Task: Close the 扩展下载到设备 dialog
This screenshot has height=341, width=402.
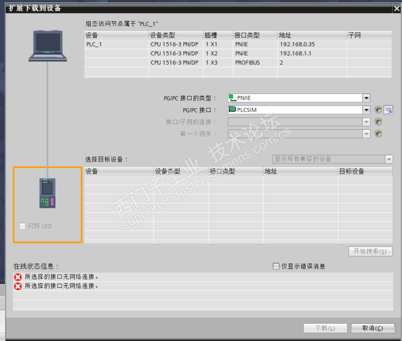Action: pos(397,8)
